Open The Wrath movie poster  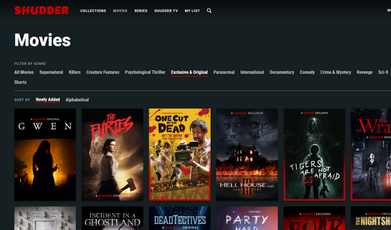(x=371, y=155)
